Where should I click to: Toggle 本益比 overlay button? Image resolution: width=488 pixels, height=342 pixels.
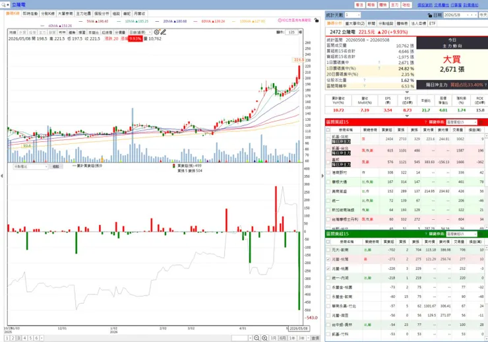pos(94,32)
